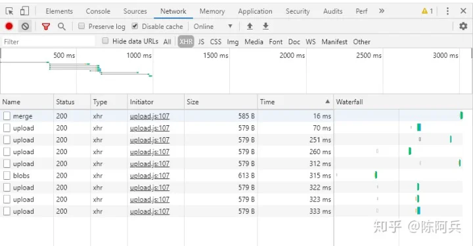Filter requests by CSS type
This screenshot has height=246, width=473.
pyautogui.click(x=215, y=42)
